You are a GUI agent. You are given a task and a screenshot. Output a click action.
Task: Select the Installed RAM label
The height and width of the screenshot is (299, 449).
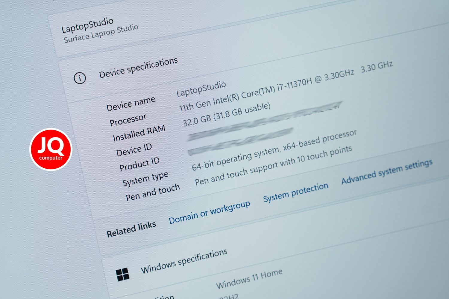[x=139, y=133]
